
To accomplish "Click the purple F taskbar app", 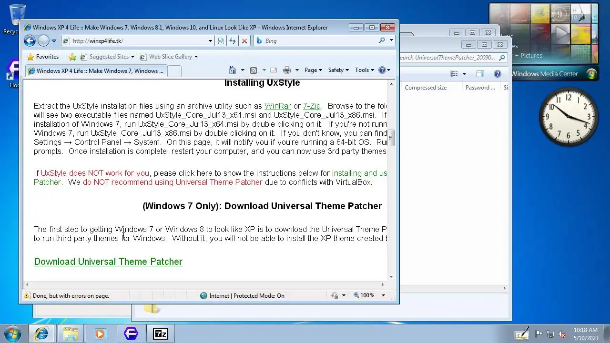I will point(131,334).
